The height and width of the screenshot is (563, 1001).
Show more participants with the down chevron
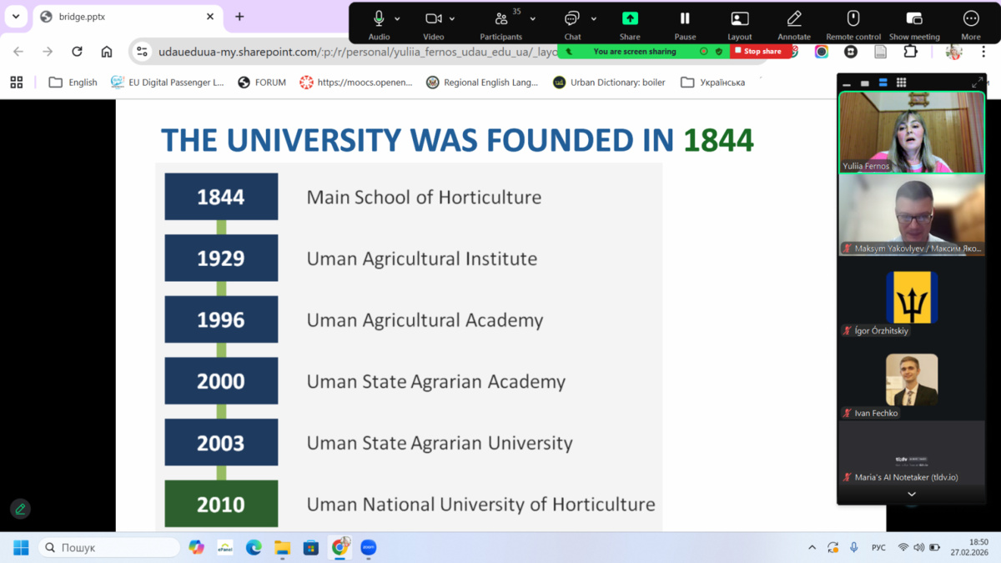pos(911,494)
